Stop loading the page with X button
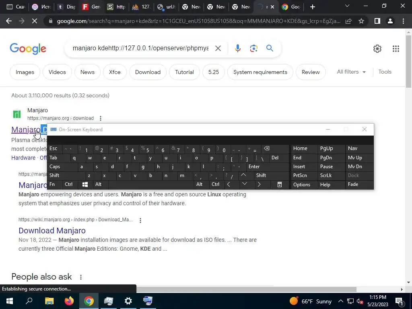The width and height of the screenshot is (412, 309). (x=35, y=21)
